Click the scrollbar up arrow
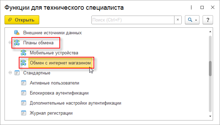The width and height of the screenshot is (220, 125). point(210,32)
